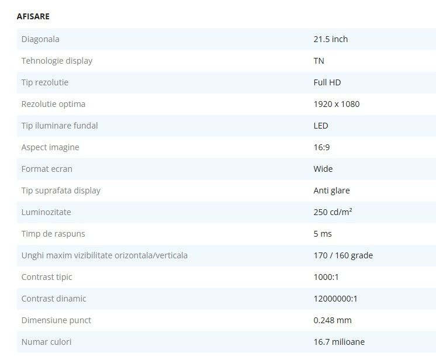
Task: Select the LED backlight value
Action: pyautogui.click(x=321, y=126)
